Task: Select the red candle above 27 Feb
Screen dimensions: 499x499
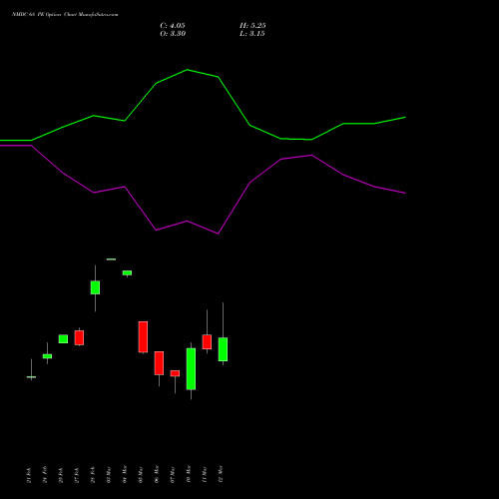Action: click(79, 337)
